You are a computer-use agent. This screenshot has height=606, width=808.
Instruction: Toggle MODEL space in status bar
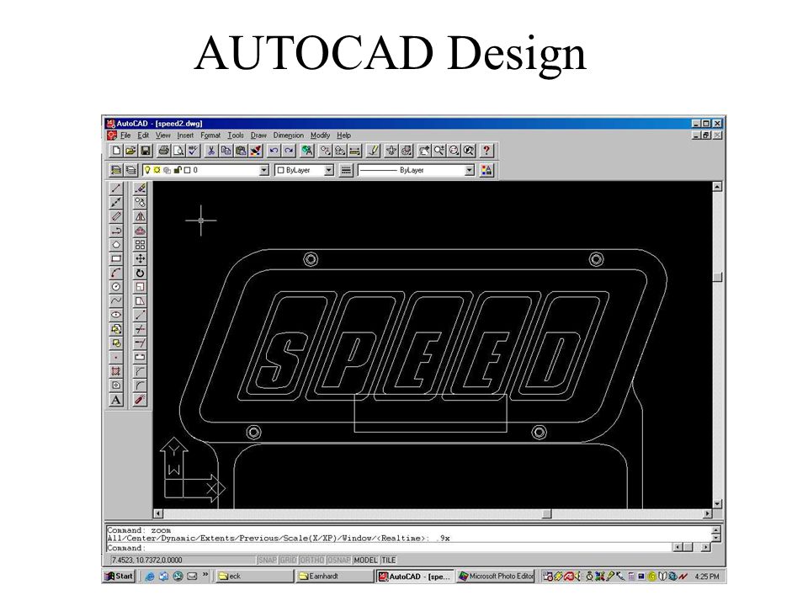365,561
